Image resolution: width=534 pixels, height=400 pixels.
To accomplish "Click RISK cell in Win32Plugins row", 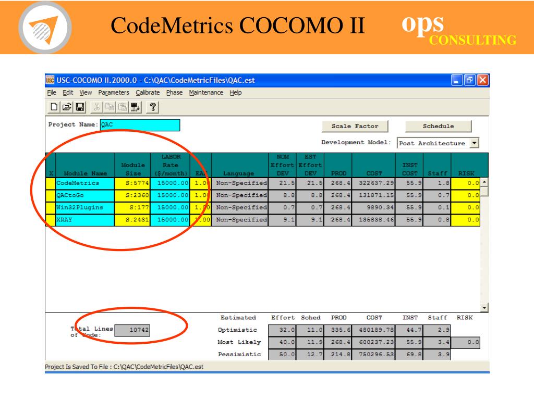I will 466,207.
